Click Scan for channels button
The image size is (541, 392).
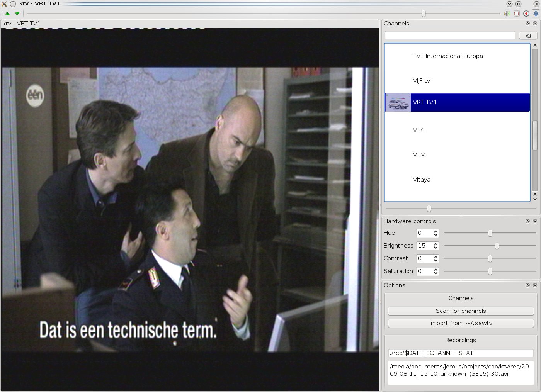point(461,311)
